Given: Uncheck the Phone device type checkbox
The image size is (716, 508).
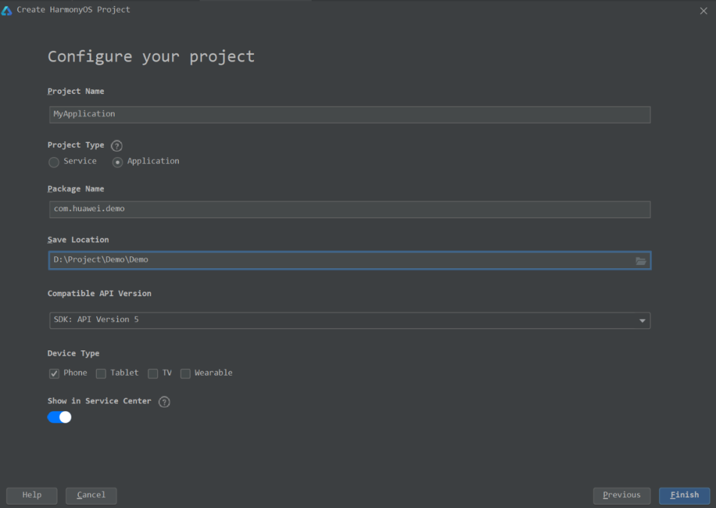Looking at the screenshot, I should [54, 374].
